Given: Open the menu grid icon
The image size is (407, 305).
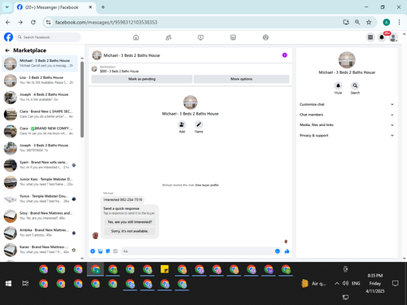Looking at the screenshot, I should pos(370,37).
